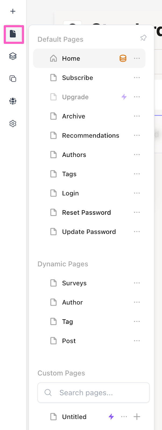Open the three-dot menu for Surveys
The height and width of the screenshot is (430, 162).
click(x=137, y=283)
